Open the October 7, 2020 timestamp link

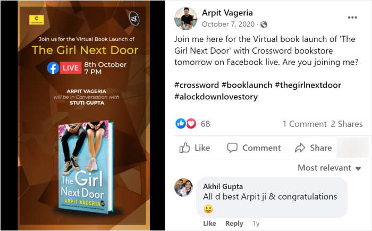(228, 24)
